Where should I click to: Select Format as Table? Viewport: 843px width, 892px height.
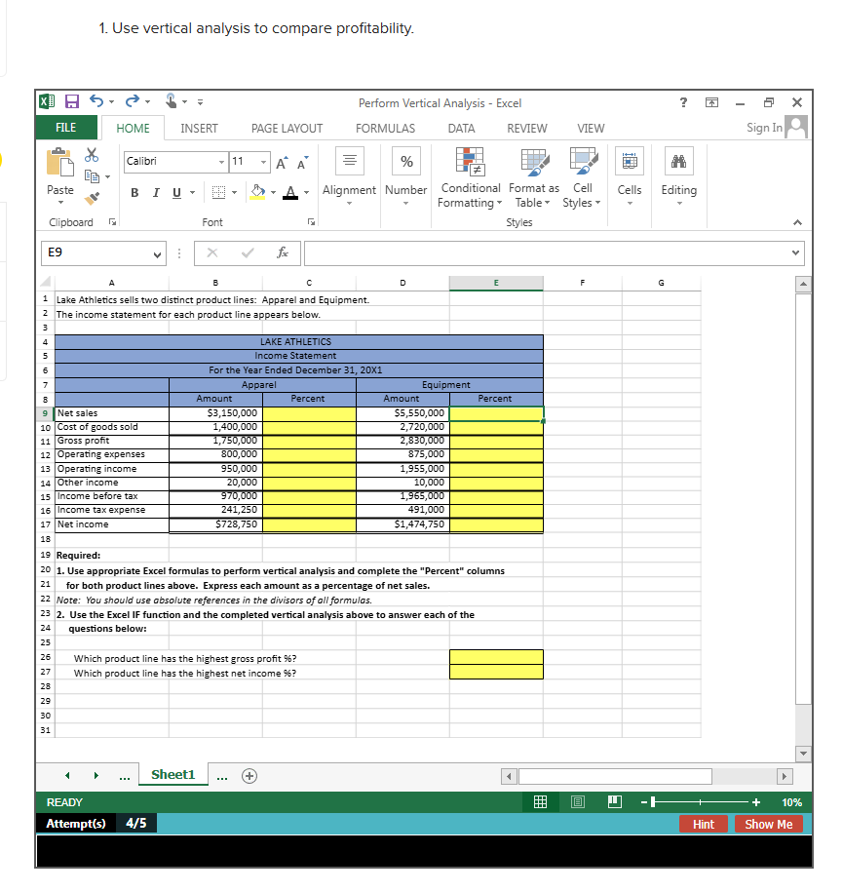[x=533, y=180]
